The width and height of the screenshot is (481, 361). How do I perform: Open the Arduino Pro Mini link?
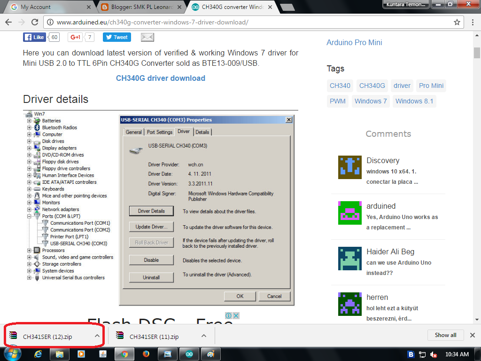click(354, 42)
